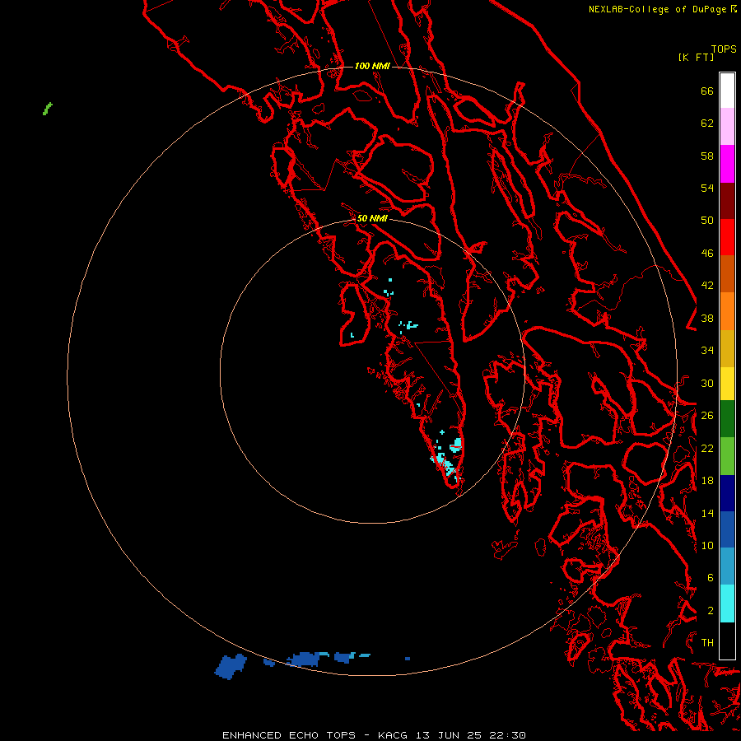Screen dimensions: 741x741
Task: Click the "54" legend value
Action: coord(707,188)
